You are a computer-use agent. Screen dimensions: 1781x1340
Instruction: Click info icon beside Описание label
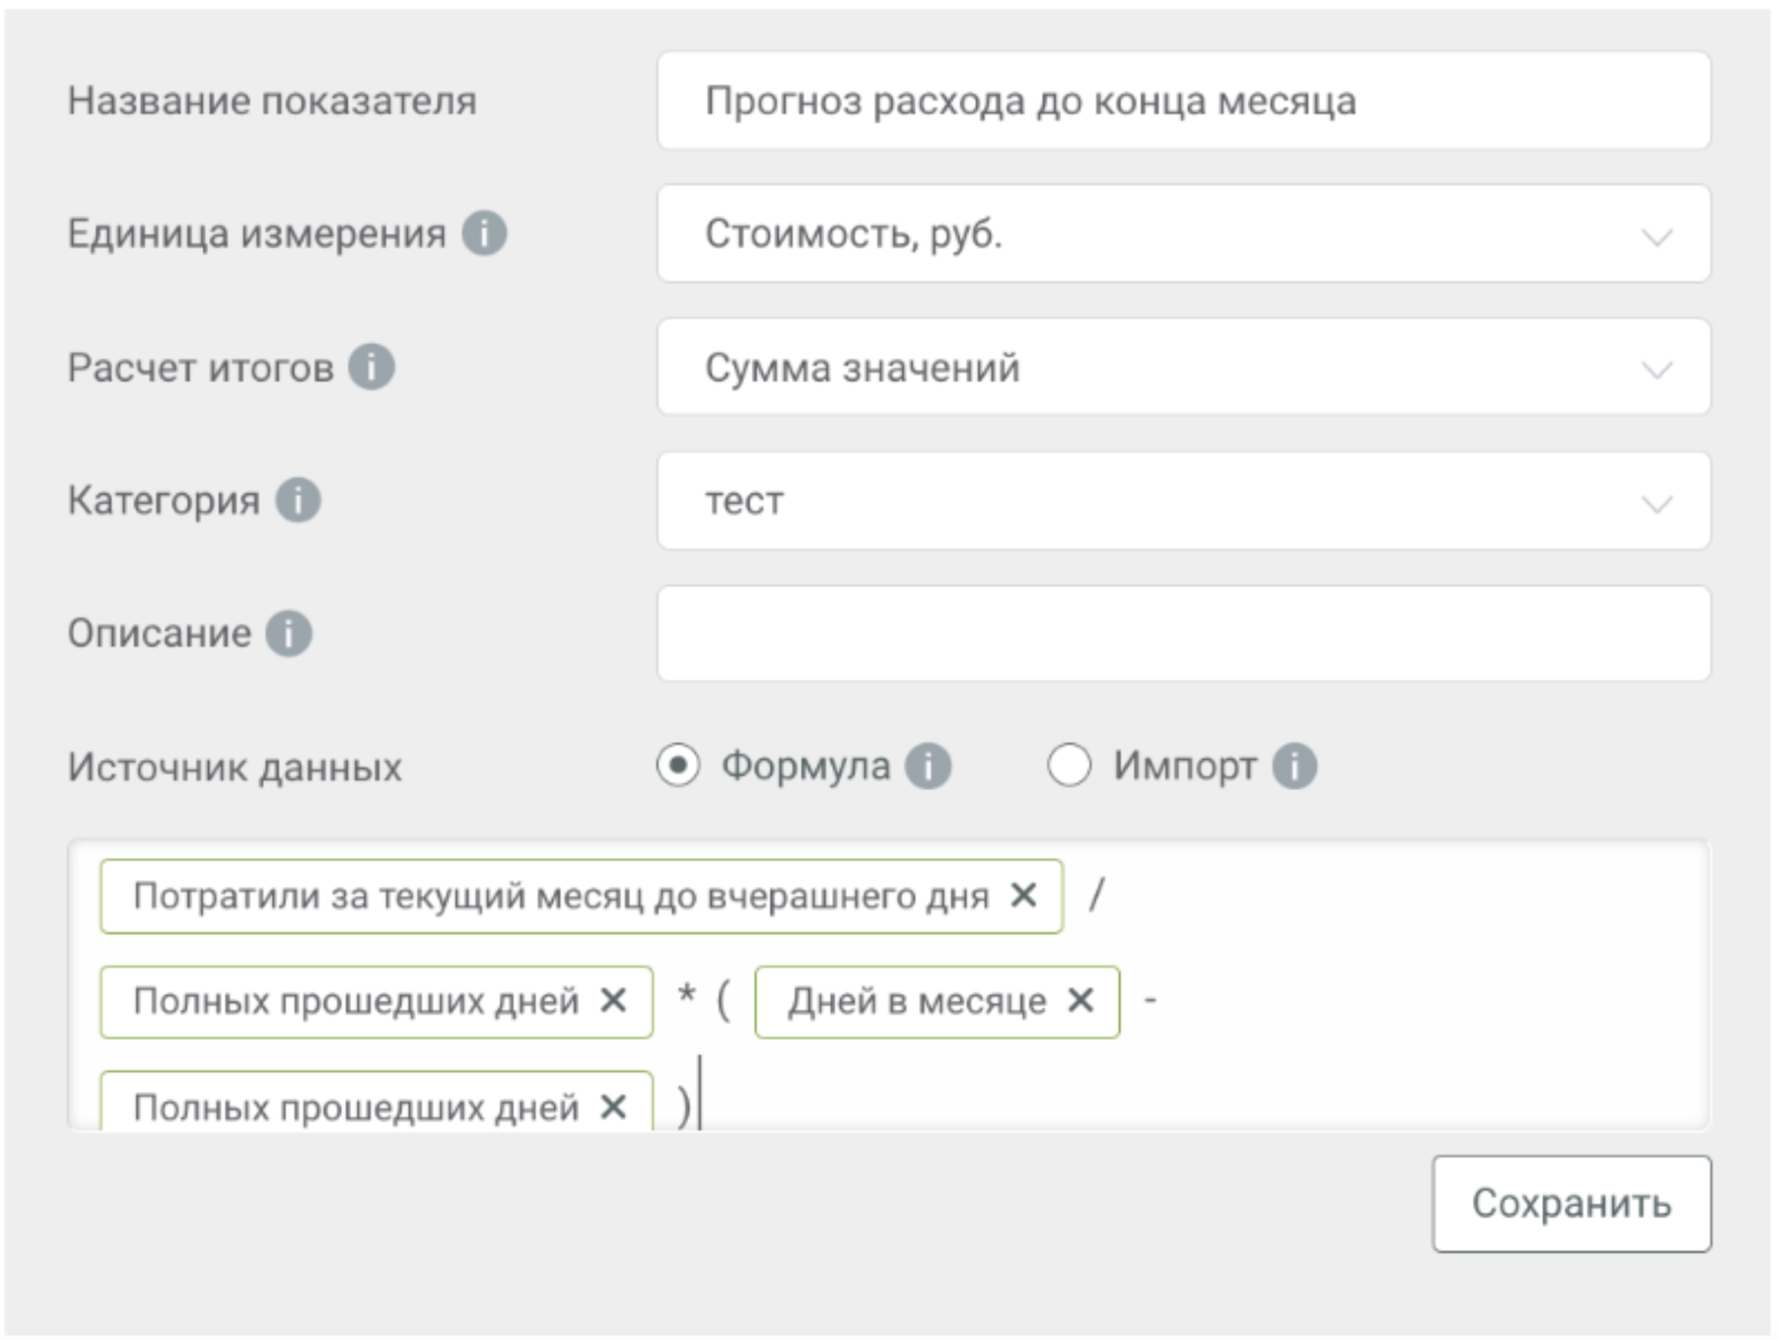coord(288,633)
